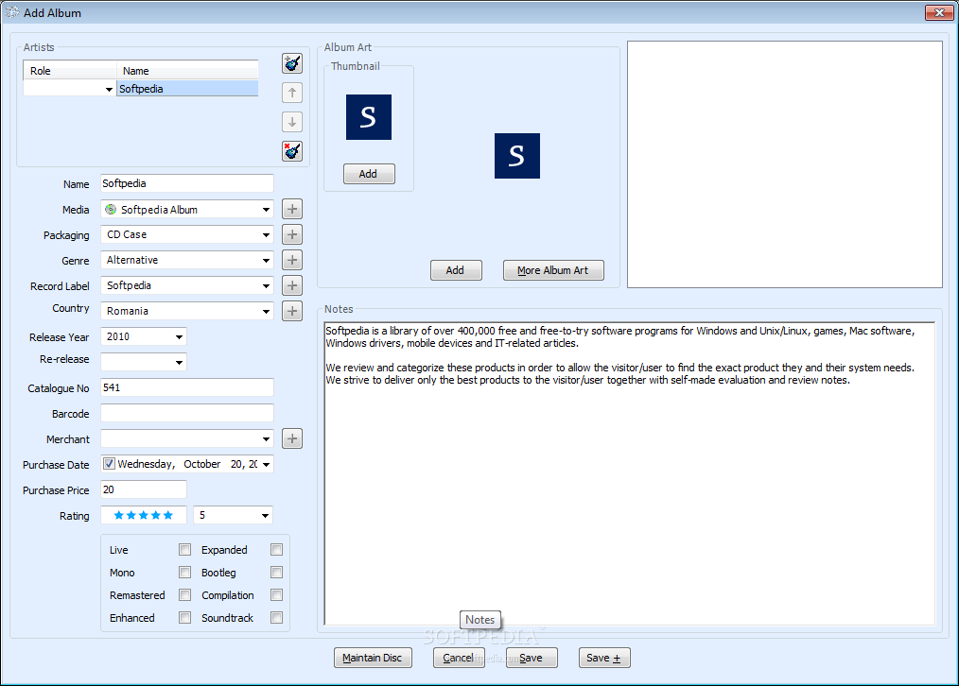Enable the Compilation checkbox
Screen dimensions: 959x686
[x=276, y=595]
